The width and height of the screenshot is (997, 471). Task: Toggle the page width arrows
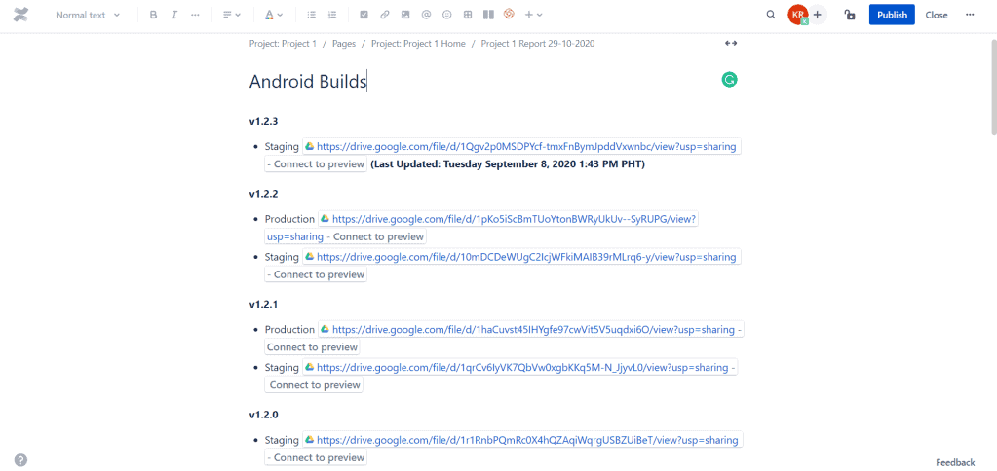731,43
